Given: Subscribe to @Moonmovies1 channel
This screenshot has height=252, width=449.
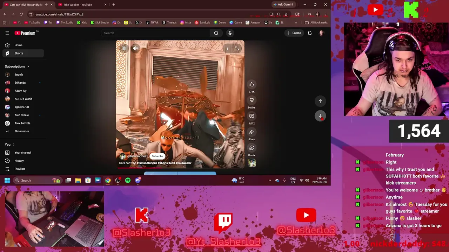Looking at the screenshot, I should click(157, 156).
